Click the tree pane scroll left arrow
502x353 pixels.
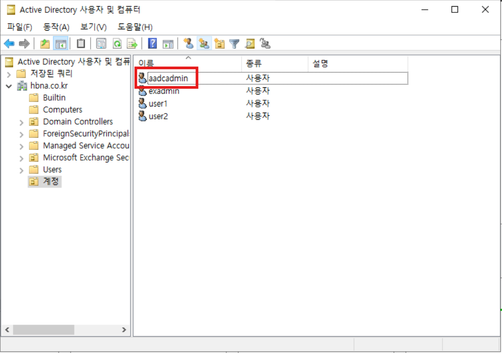pyautogui.click(x=7, y=329)
